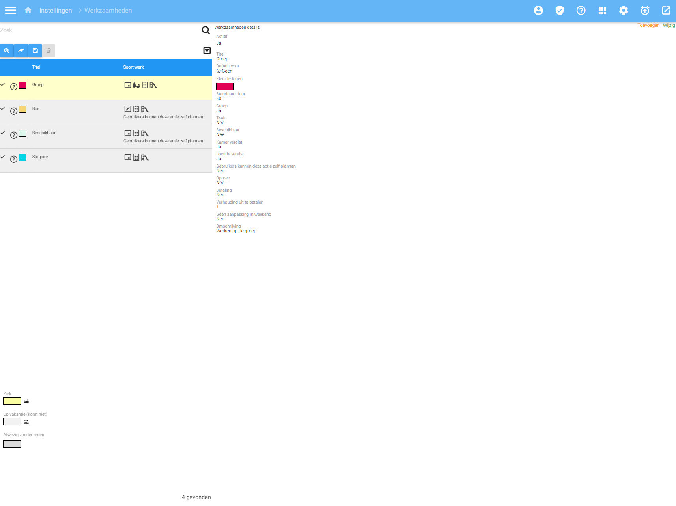Go to Instellingen in the breadcrumb
This screenshot has height=506, width=676.
click(56, 11)
